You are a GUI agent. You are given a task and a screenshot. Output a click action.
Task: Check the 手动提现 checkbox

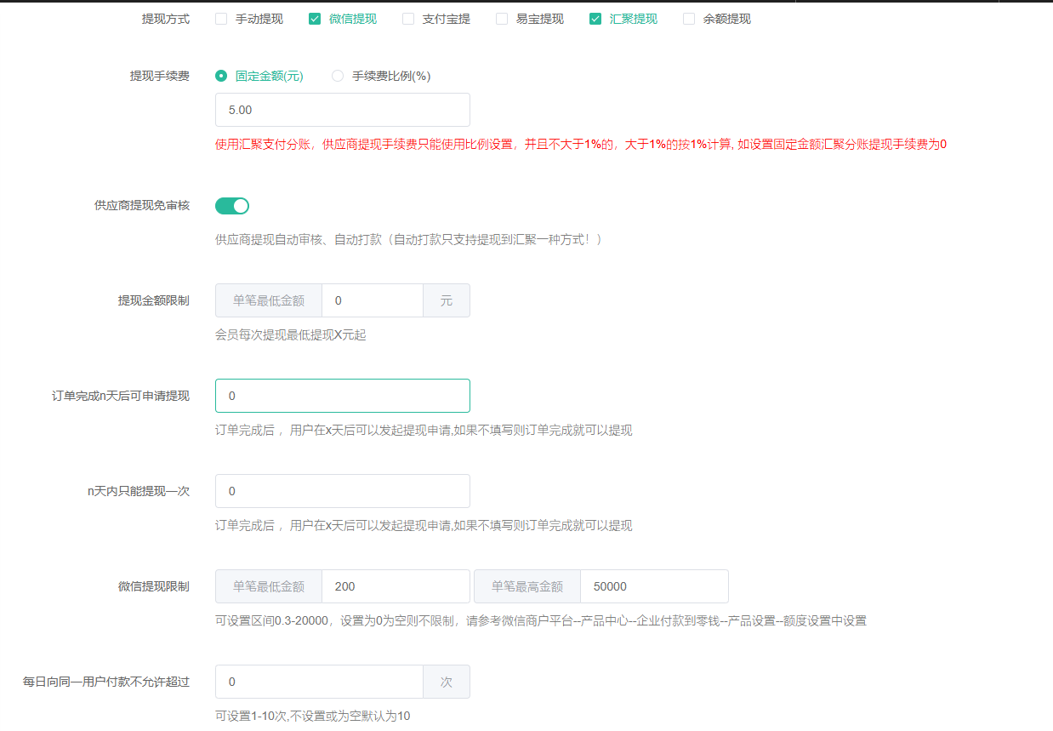coord(221,19)
